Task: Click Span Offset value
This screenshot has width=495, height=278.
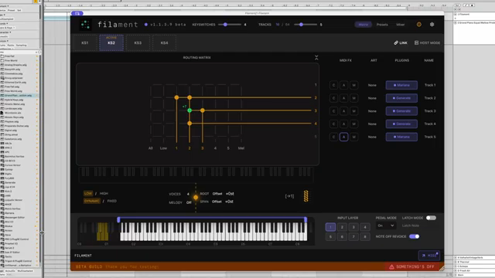Action: [x=217, y=202]
